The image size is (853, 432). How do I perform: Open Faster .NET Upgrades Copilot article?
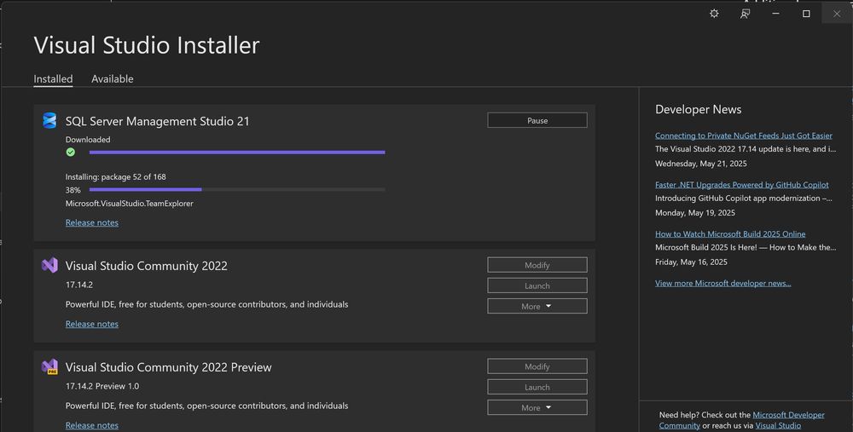(741, 185)
